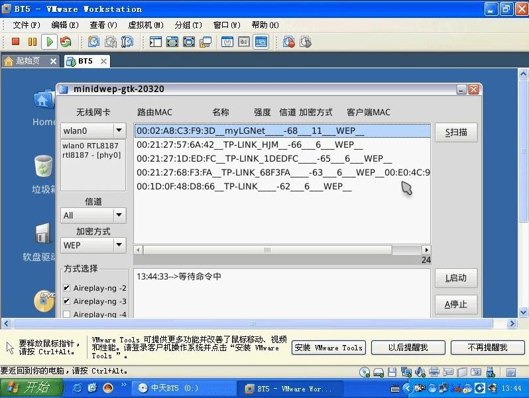The image size is (529, 398).
Task: Open the DVD disc desktop icon
Action: (x=44, y=301)
